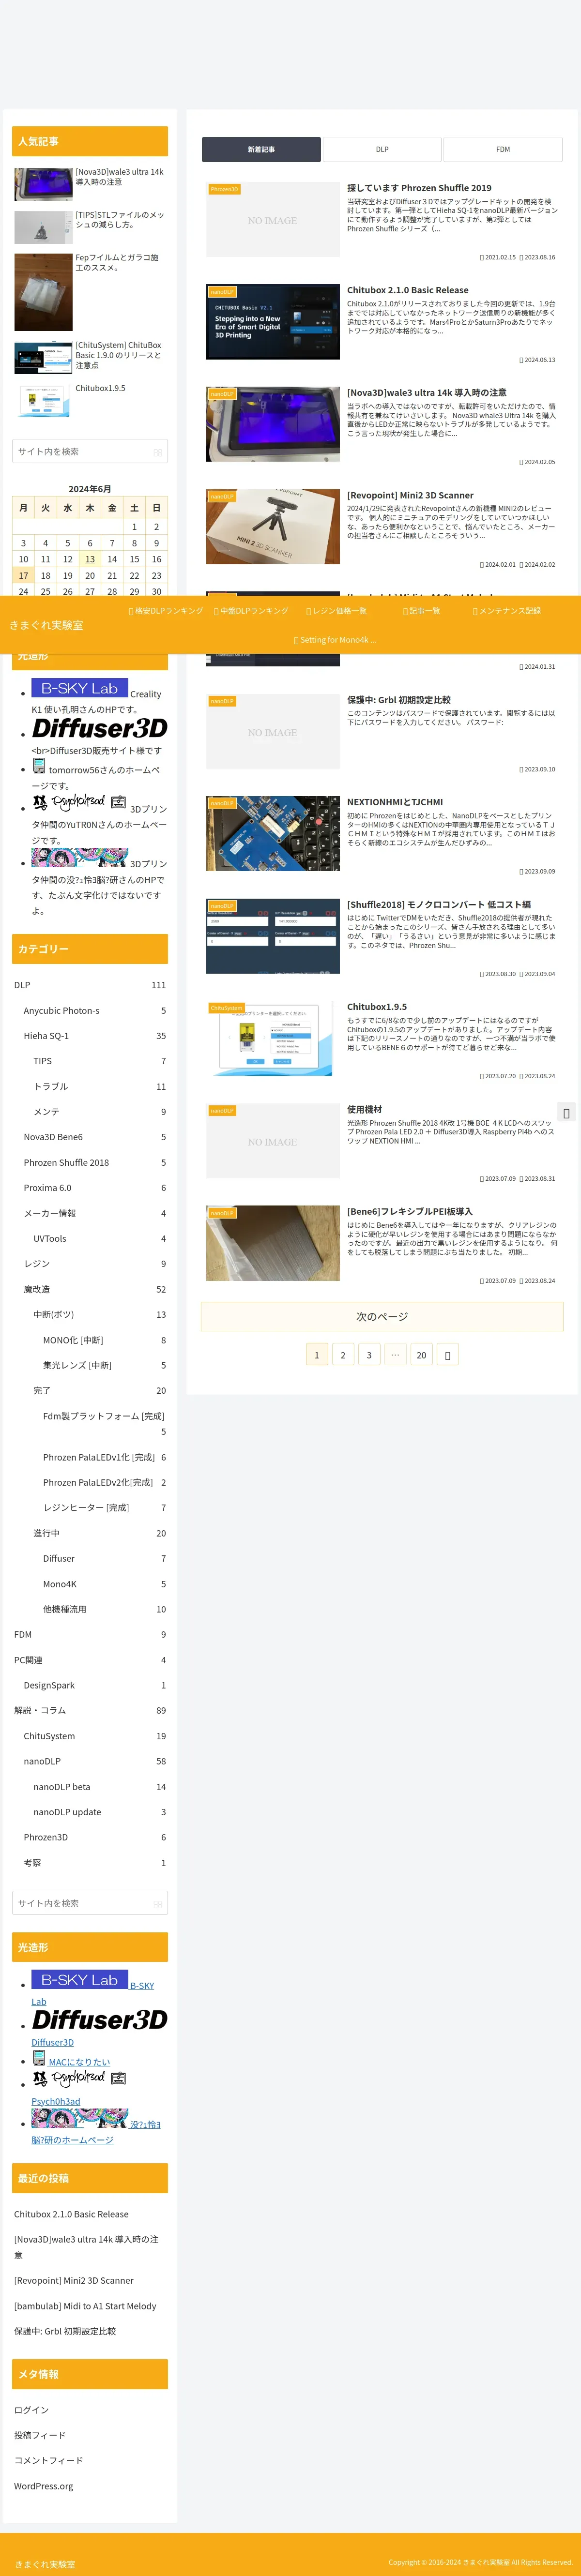
Task: Open the Chitubox 2.1.0 Basic Release article title
Action: (x=407, y=290)
